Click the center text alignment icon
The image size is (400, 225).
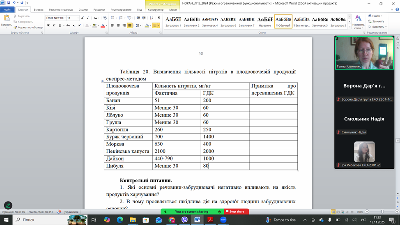coord(118,25)
